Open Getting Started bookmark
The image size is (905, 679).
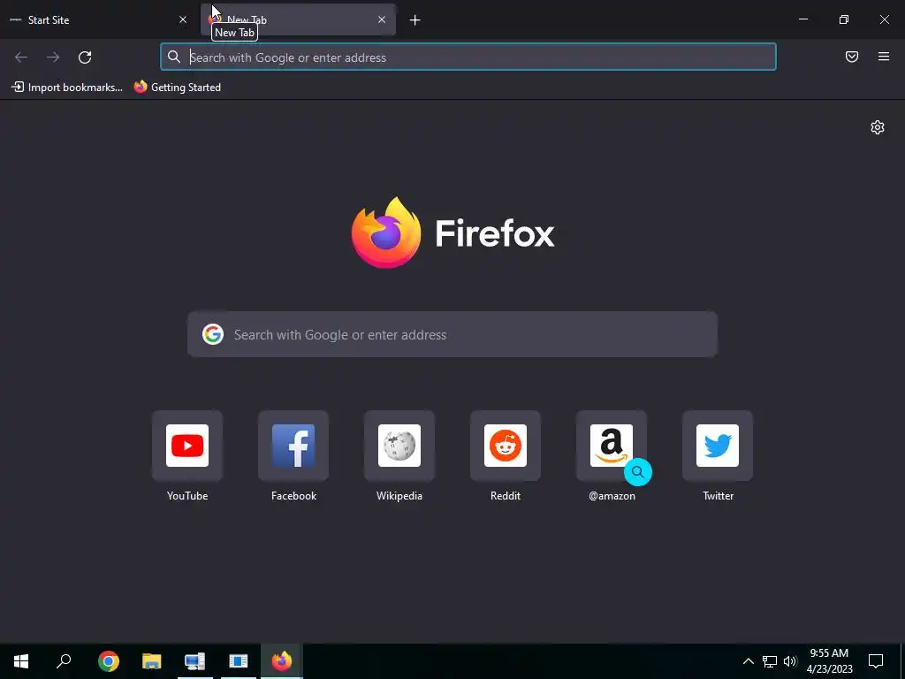177,88
